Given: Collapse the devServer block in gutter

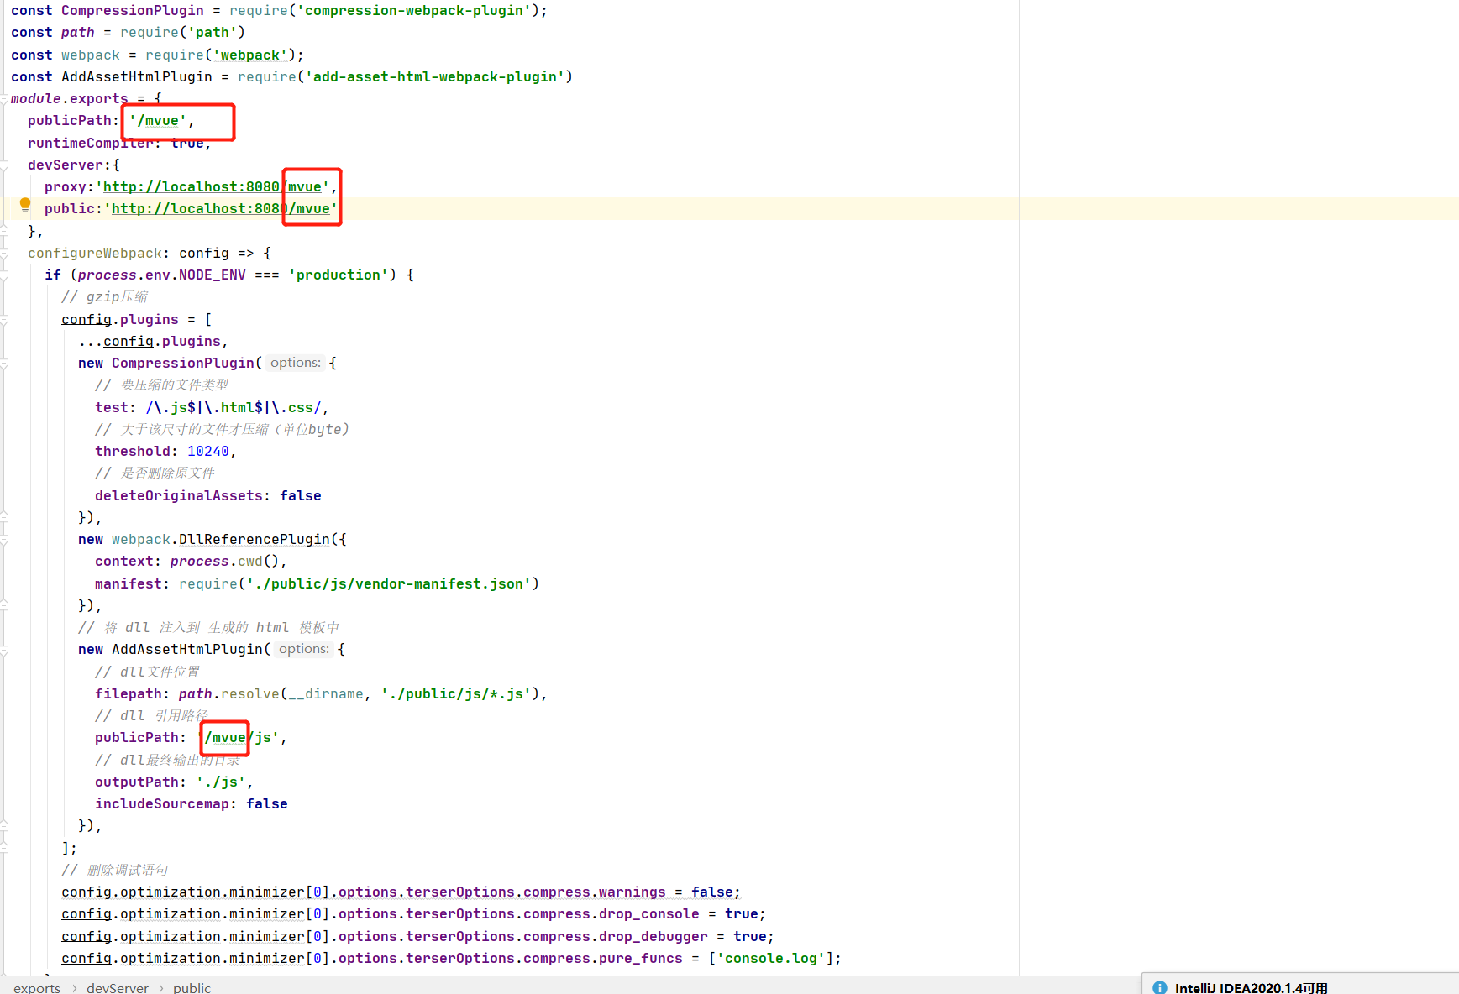Looking at the screenshot, I should click(4, 165).
